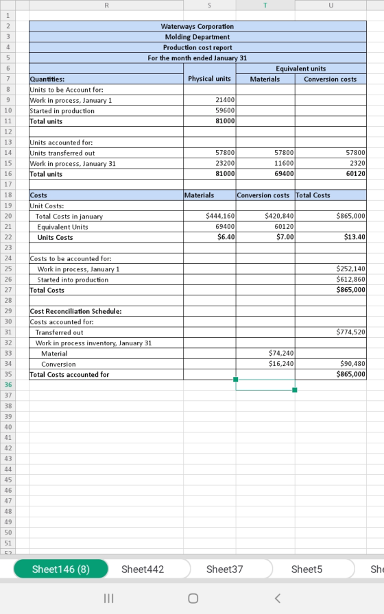Click the 'Equivalent units' header cell
The image size is (384, 614).
click(x=301, y=69)
